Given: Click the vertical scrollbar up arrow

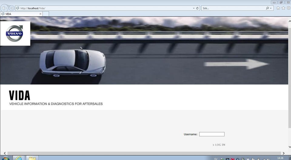Looking at the screenshot, I should tap(289, 21).
